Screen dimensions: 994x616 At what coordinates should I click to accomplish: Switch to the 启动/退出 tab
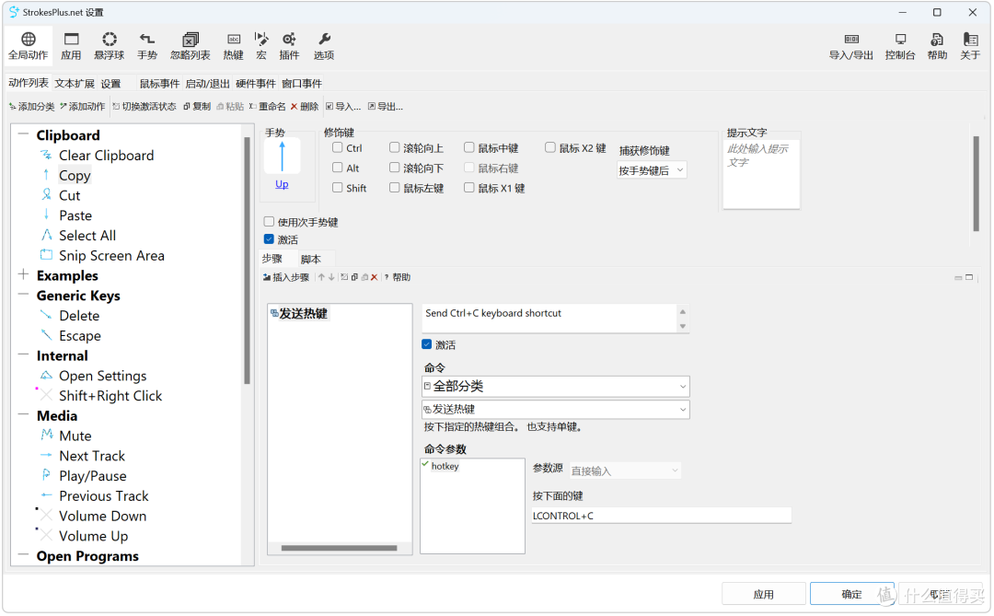click(x=207, y=83)
